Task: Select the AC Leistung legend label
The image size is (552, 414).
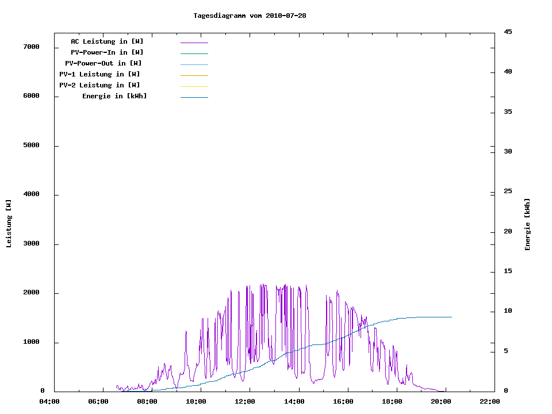Action: pyautogui.click(x=107, y=41)
